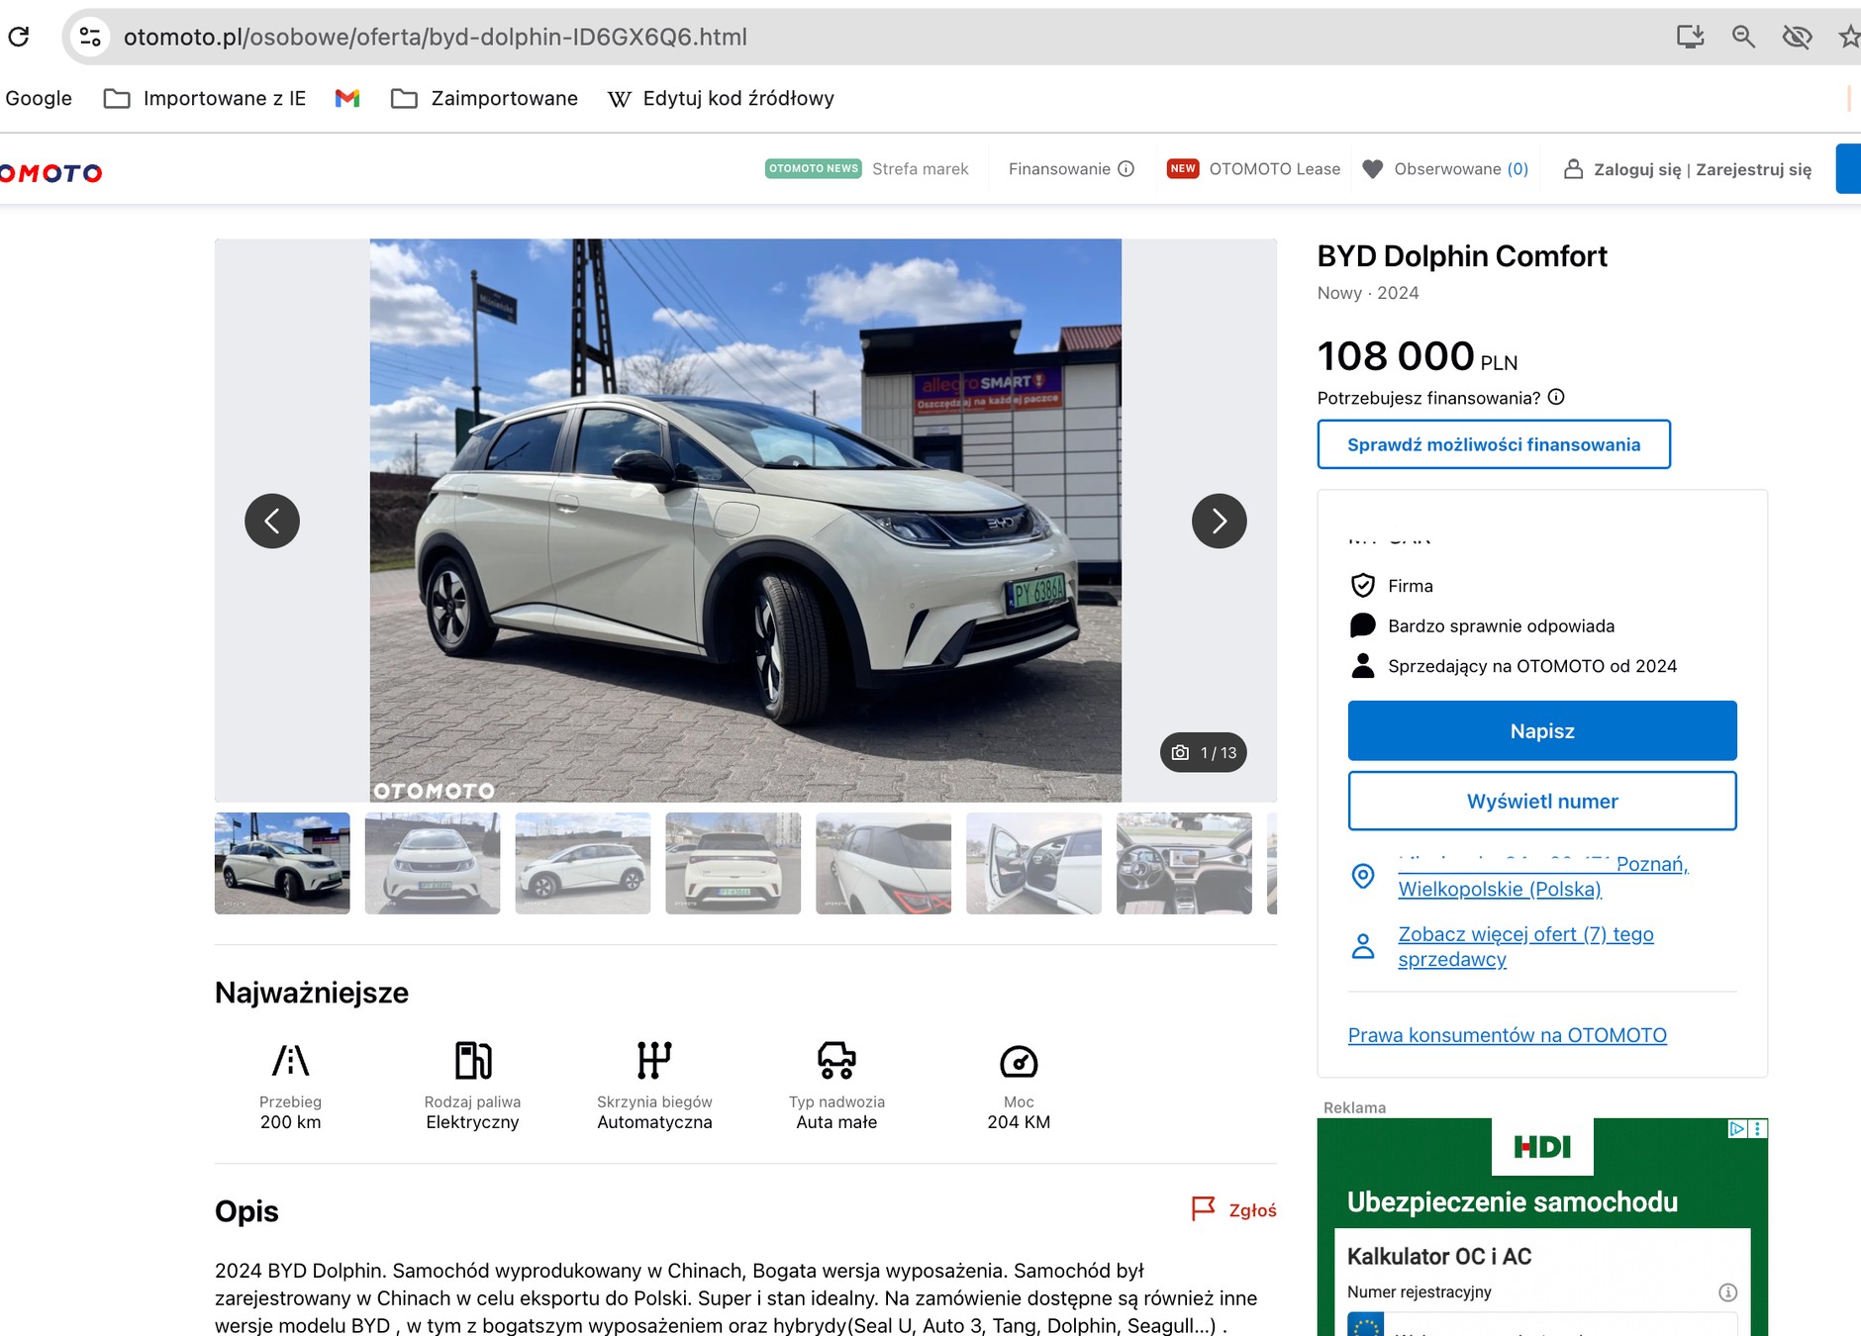Open Strefa marek menu item
This screenshot has height=1336, width=1861.
tap(920, 169)
